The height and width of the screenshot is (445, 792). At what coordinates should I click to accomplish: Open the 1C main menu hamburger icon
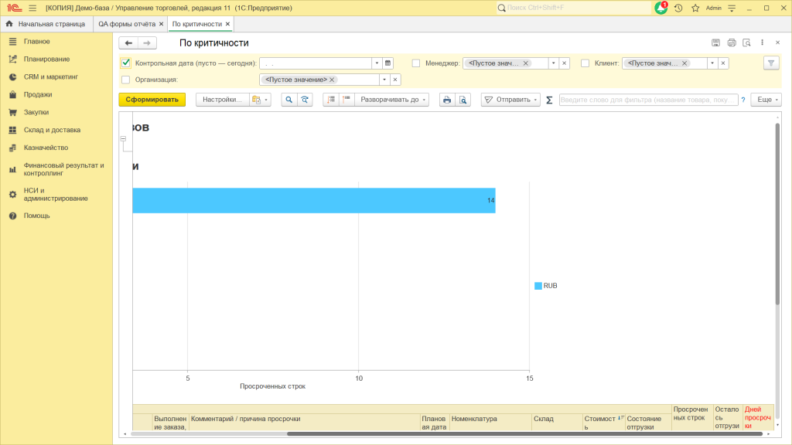point(32,8)
